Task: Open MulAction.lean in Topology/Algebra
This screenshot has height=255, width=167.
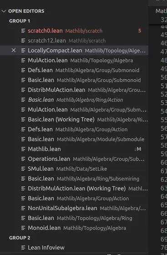Action: click(x=74, y=60)
